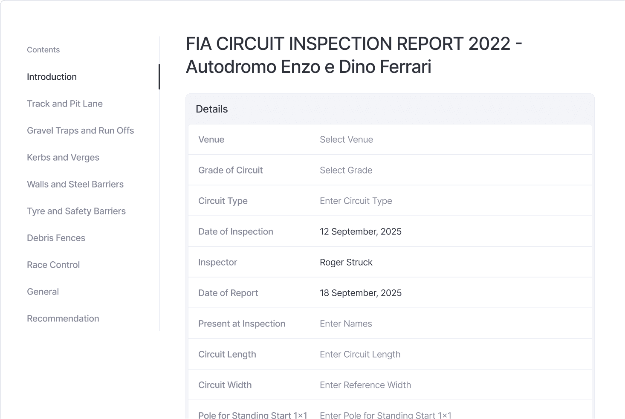Go to Track and Pit Lane section
Image resolution: width=625 pixels, height=419 pixels.
pyautogui.click(x=65, y=104)
